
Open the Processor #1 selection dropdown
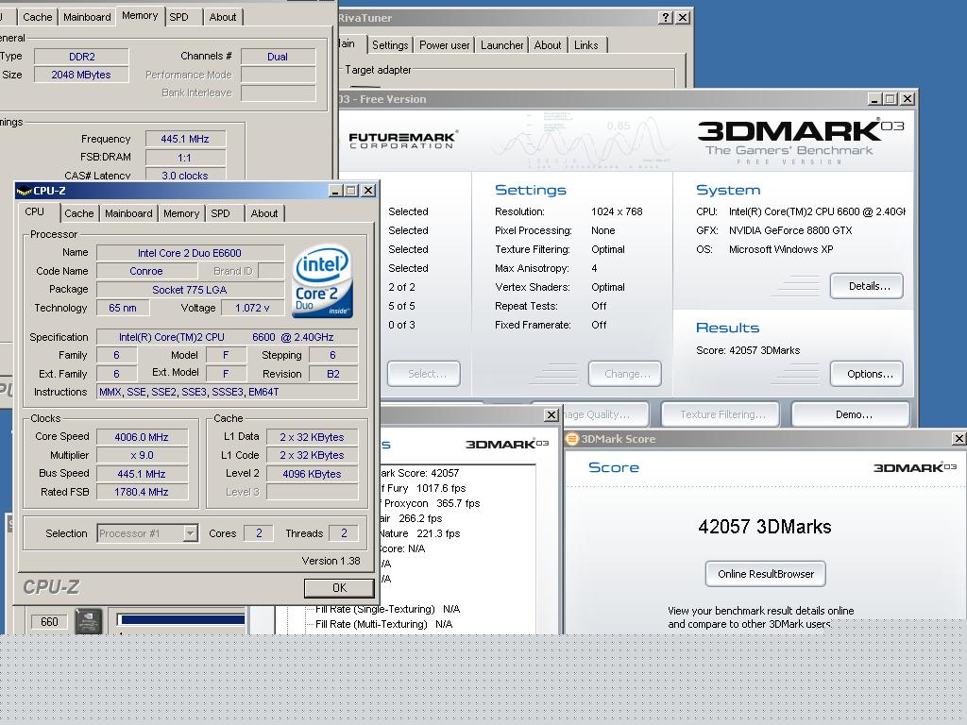(191, 533)
